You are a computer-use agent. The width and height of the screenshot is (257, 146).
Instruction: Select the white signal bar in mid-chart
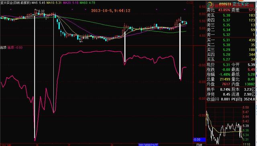click(125, 47)
